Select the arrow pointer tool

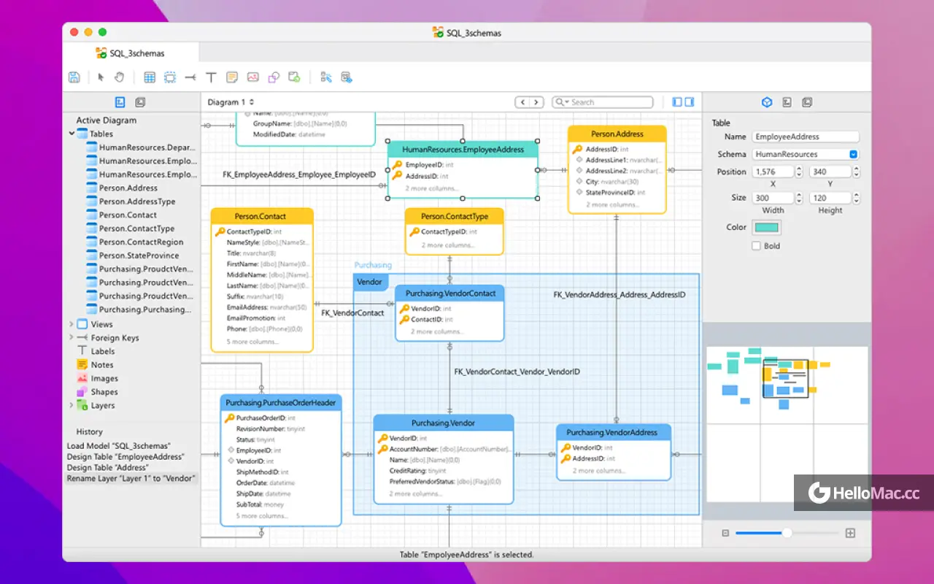pyautogui.click(x=101, y=77)
